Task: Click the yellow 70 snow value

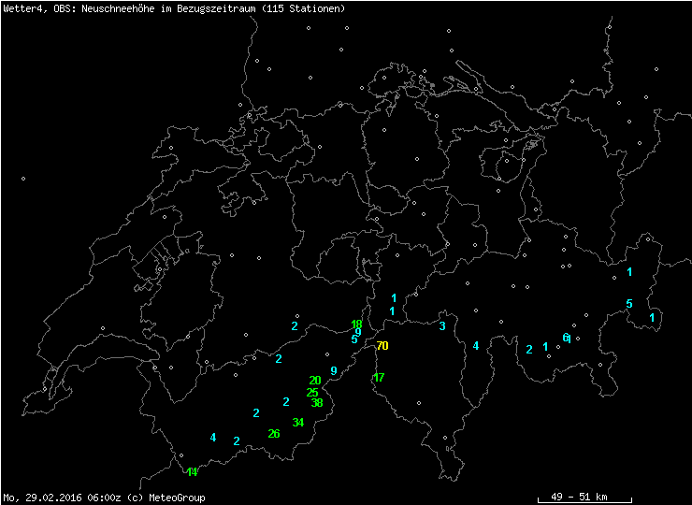Action: tap(382, 346)
